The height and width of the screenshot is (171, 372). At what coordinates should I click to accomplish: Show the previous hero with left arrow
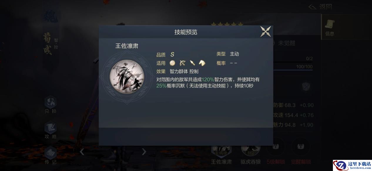pyautogui.click(x=82, y=152)
